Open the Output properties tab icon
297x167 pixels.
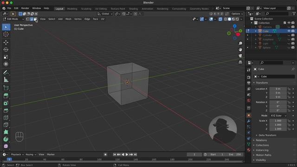coord(249,83)
